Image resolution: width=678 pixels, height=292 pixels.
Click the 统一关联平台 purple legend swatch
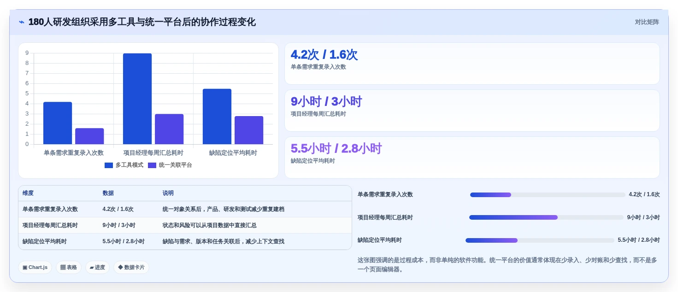(x=152, y=165)
